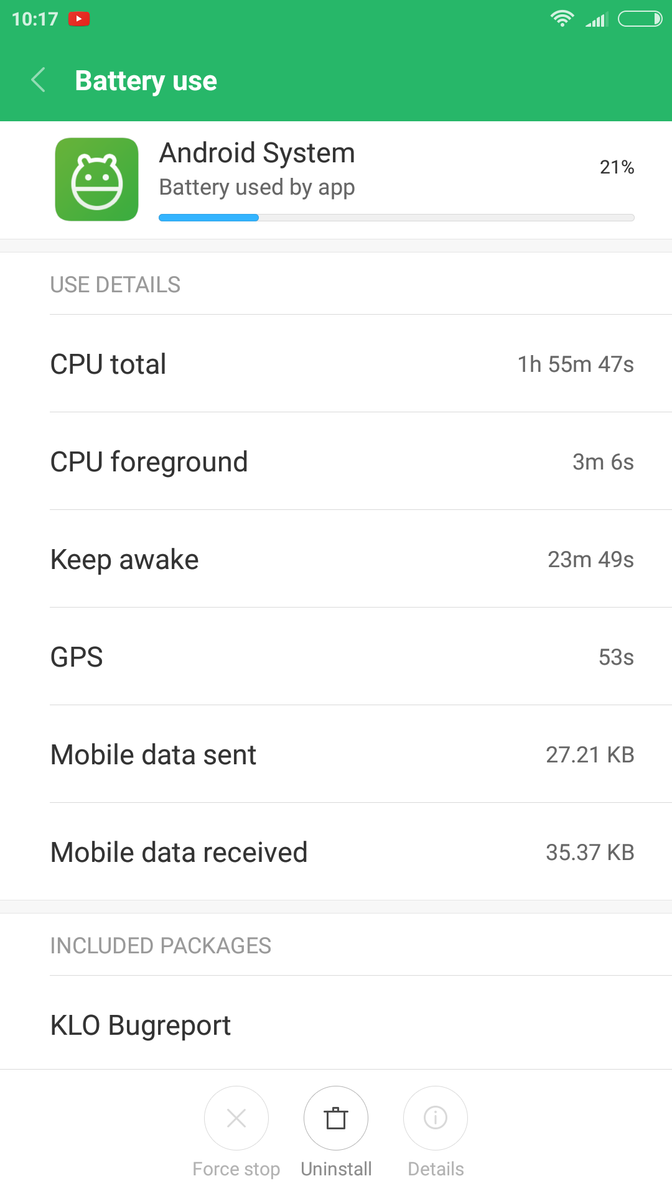
Task: Open the Details info icon
Action: 436,1118
